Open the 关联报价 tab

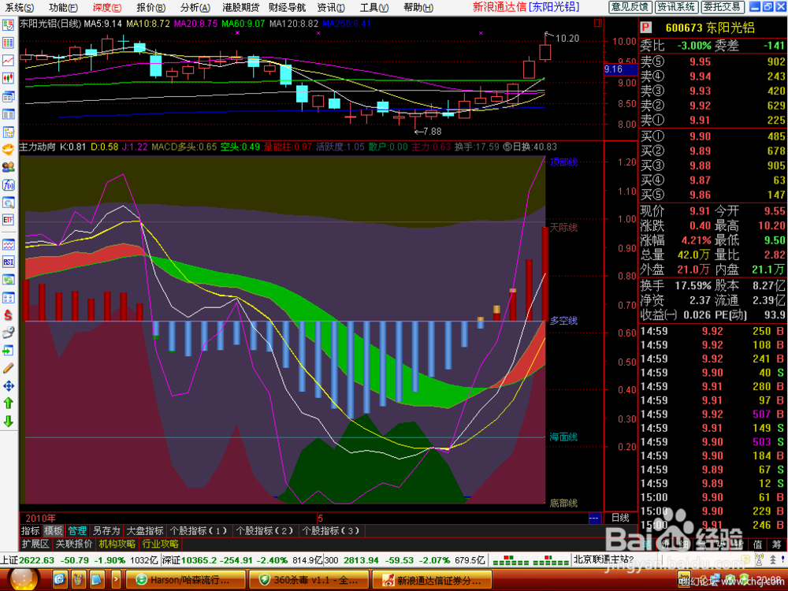(x=74, y=544)
